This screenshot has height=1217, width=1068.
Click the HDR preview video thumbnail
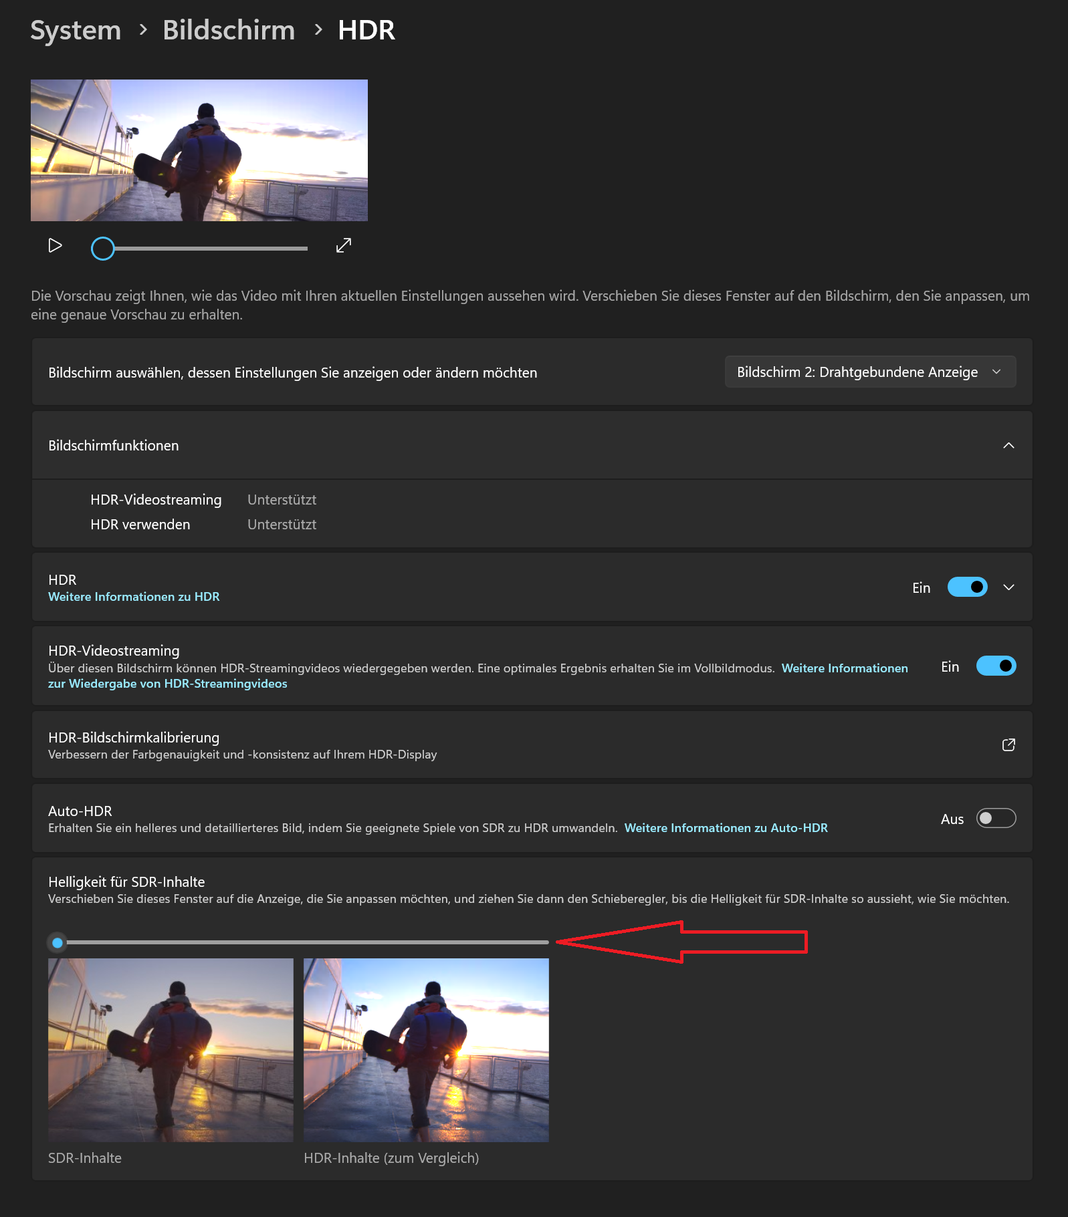(199, 150)
